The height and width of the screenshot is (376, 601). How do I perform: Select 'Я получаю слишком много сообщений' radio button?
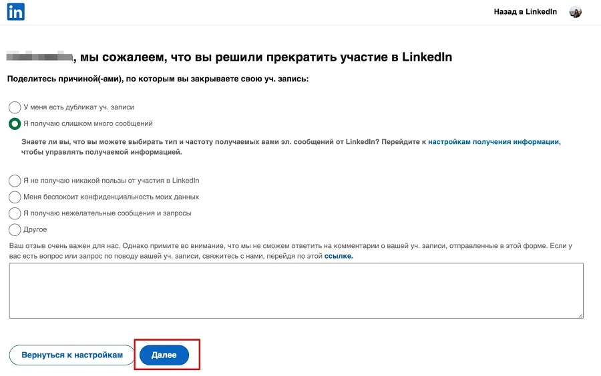point(15,124)
